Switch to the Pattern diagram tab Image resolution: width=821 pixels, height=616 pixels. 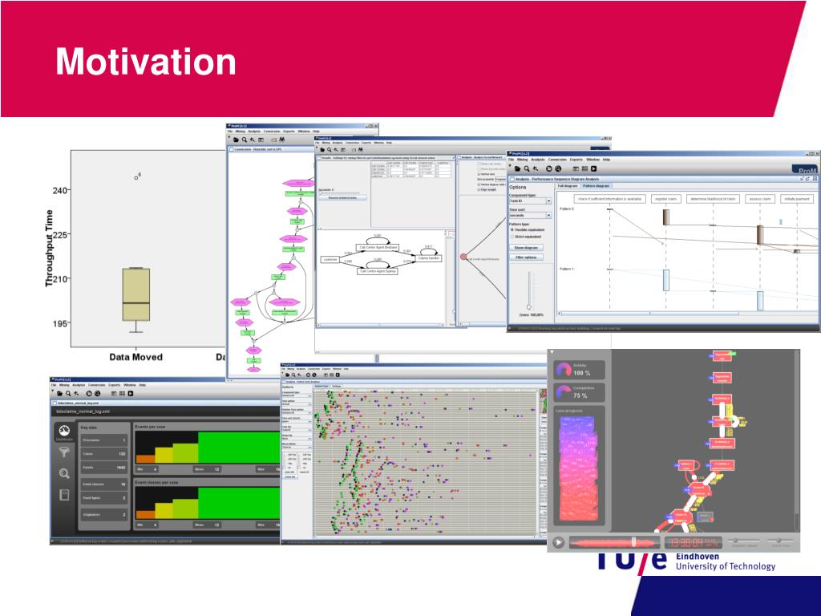pos(596,186)
